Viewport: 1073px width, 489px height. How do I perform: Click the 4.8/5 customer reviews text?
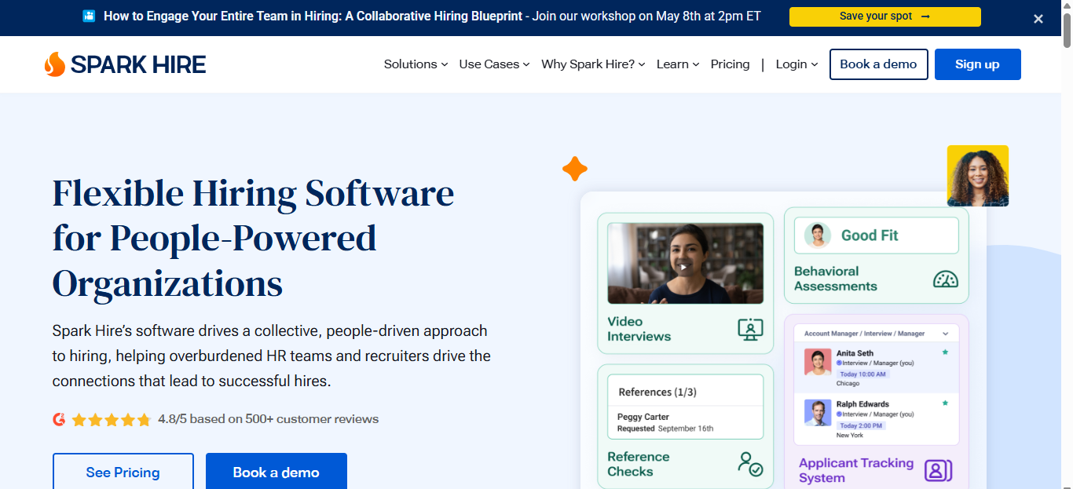pos(268,419)
